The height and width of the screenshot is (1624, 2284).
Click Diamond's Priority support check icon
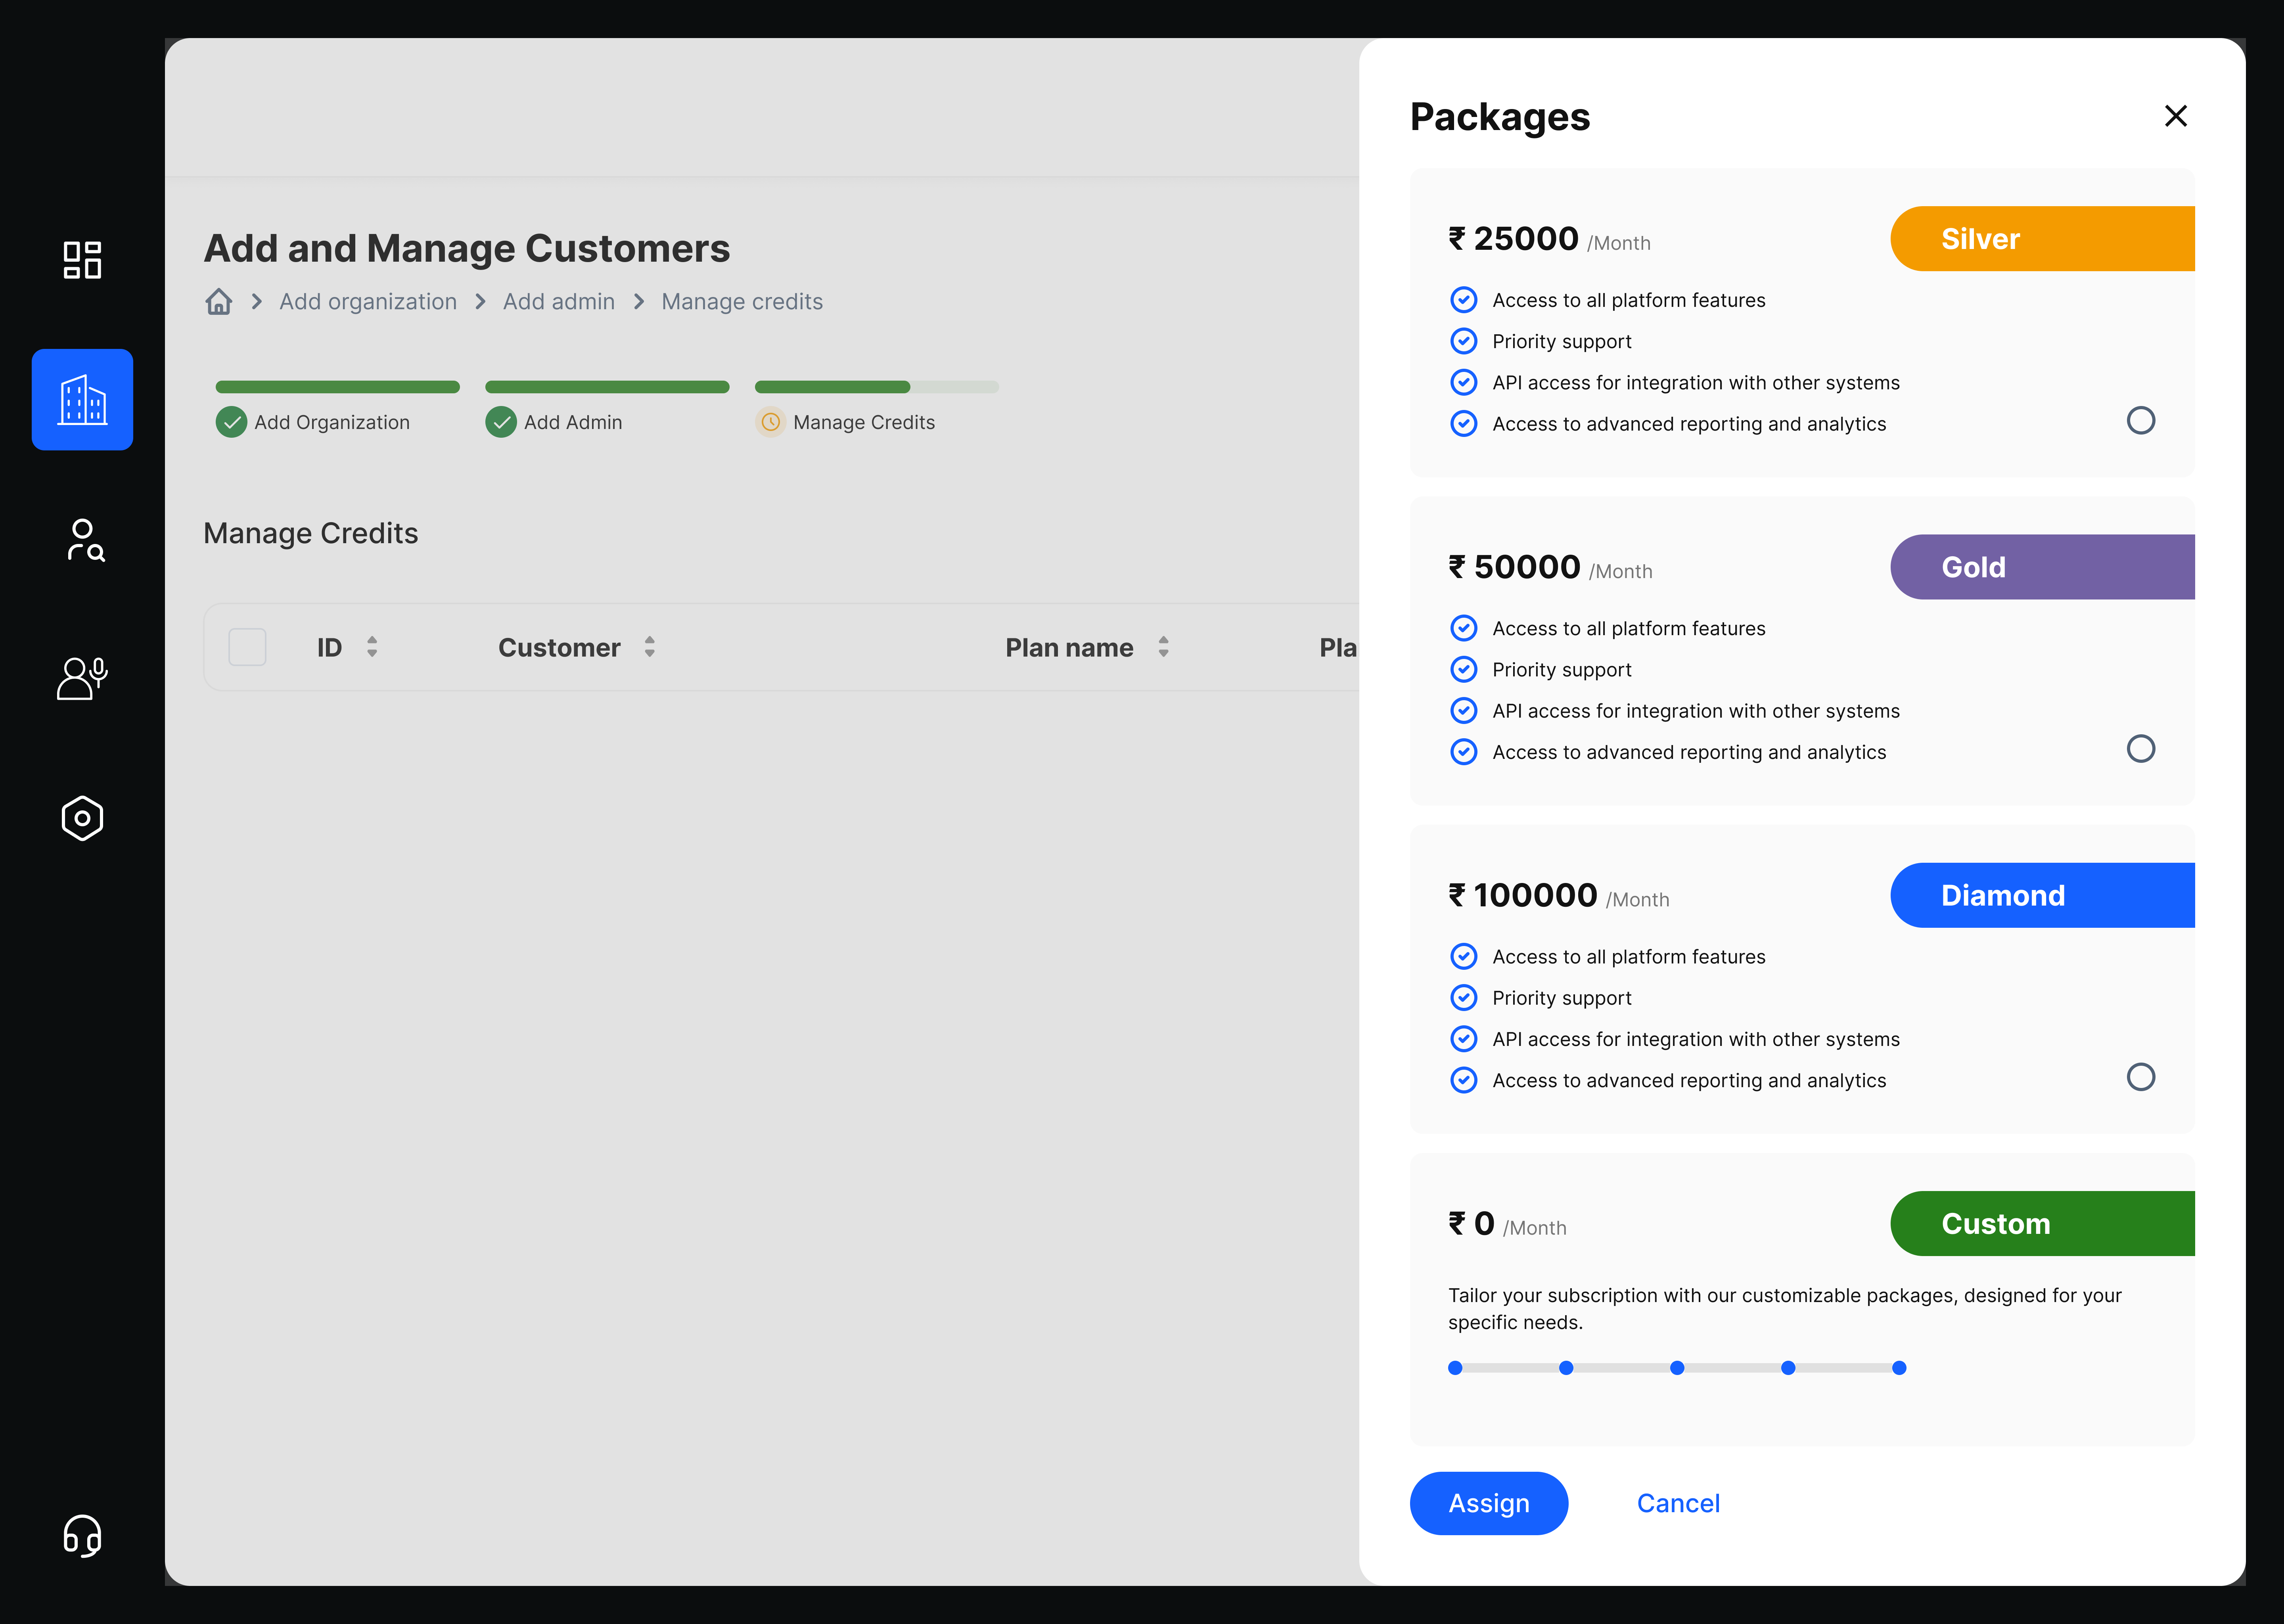click(1463, 997)
